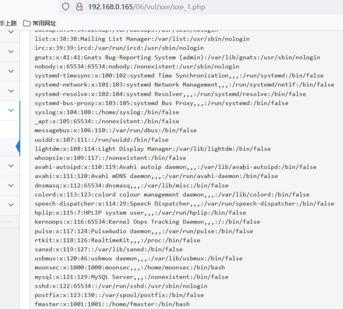Viewport: 343px width, 309px height.
Task: Expand the first chevron below the blue handle
Action: tap(11, 165)
